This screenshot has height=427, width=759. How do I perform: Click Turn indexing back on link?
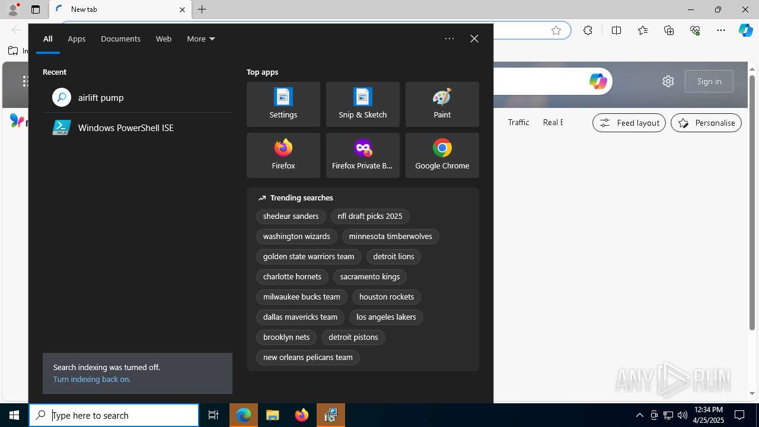92,379
